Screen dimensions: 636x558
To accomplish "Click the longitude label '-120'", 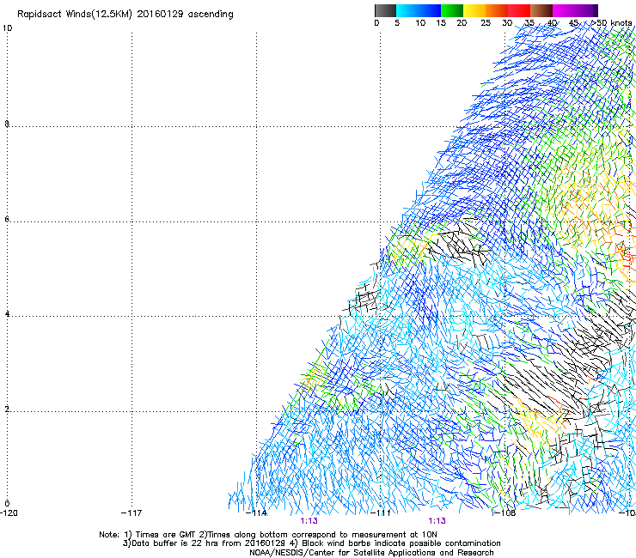I will [x=9, y=513].
